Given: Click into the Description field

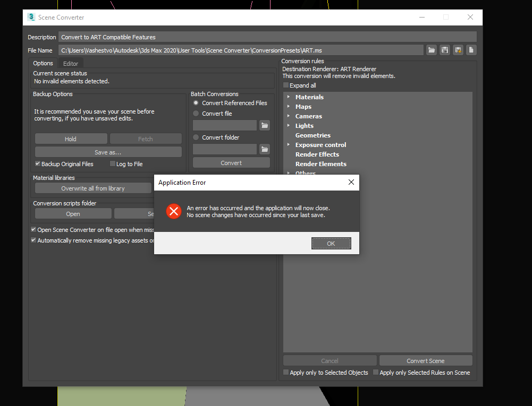Looking at the screenshot, I should (267, 37).
